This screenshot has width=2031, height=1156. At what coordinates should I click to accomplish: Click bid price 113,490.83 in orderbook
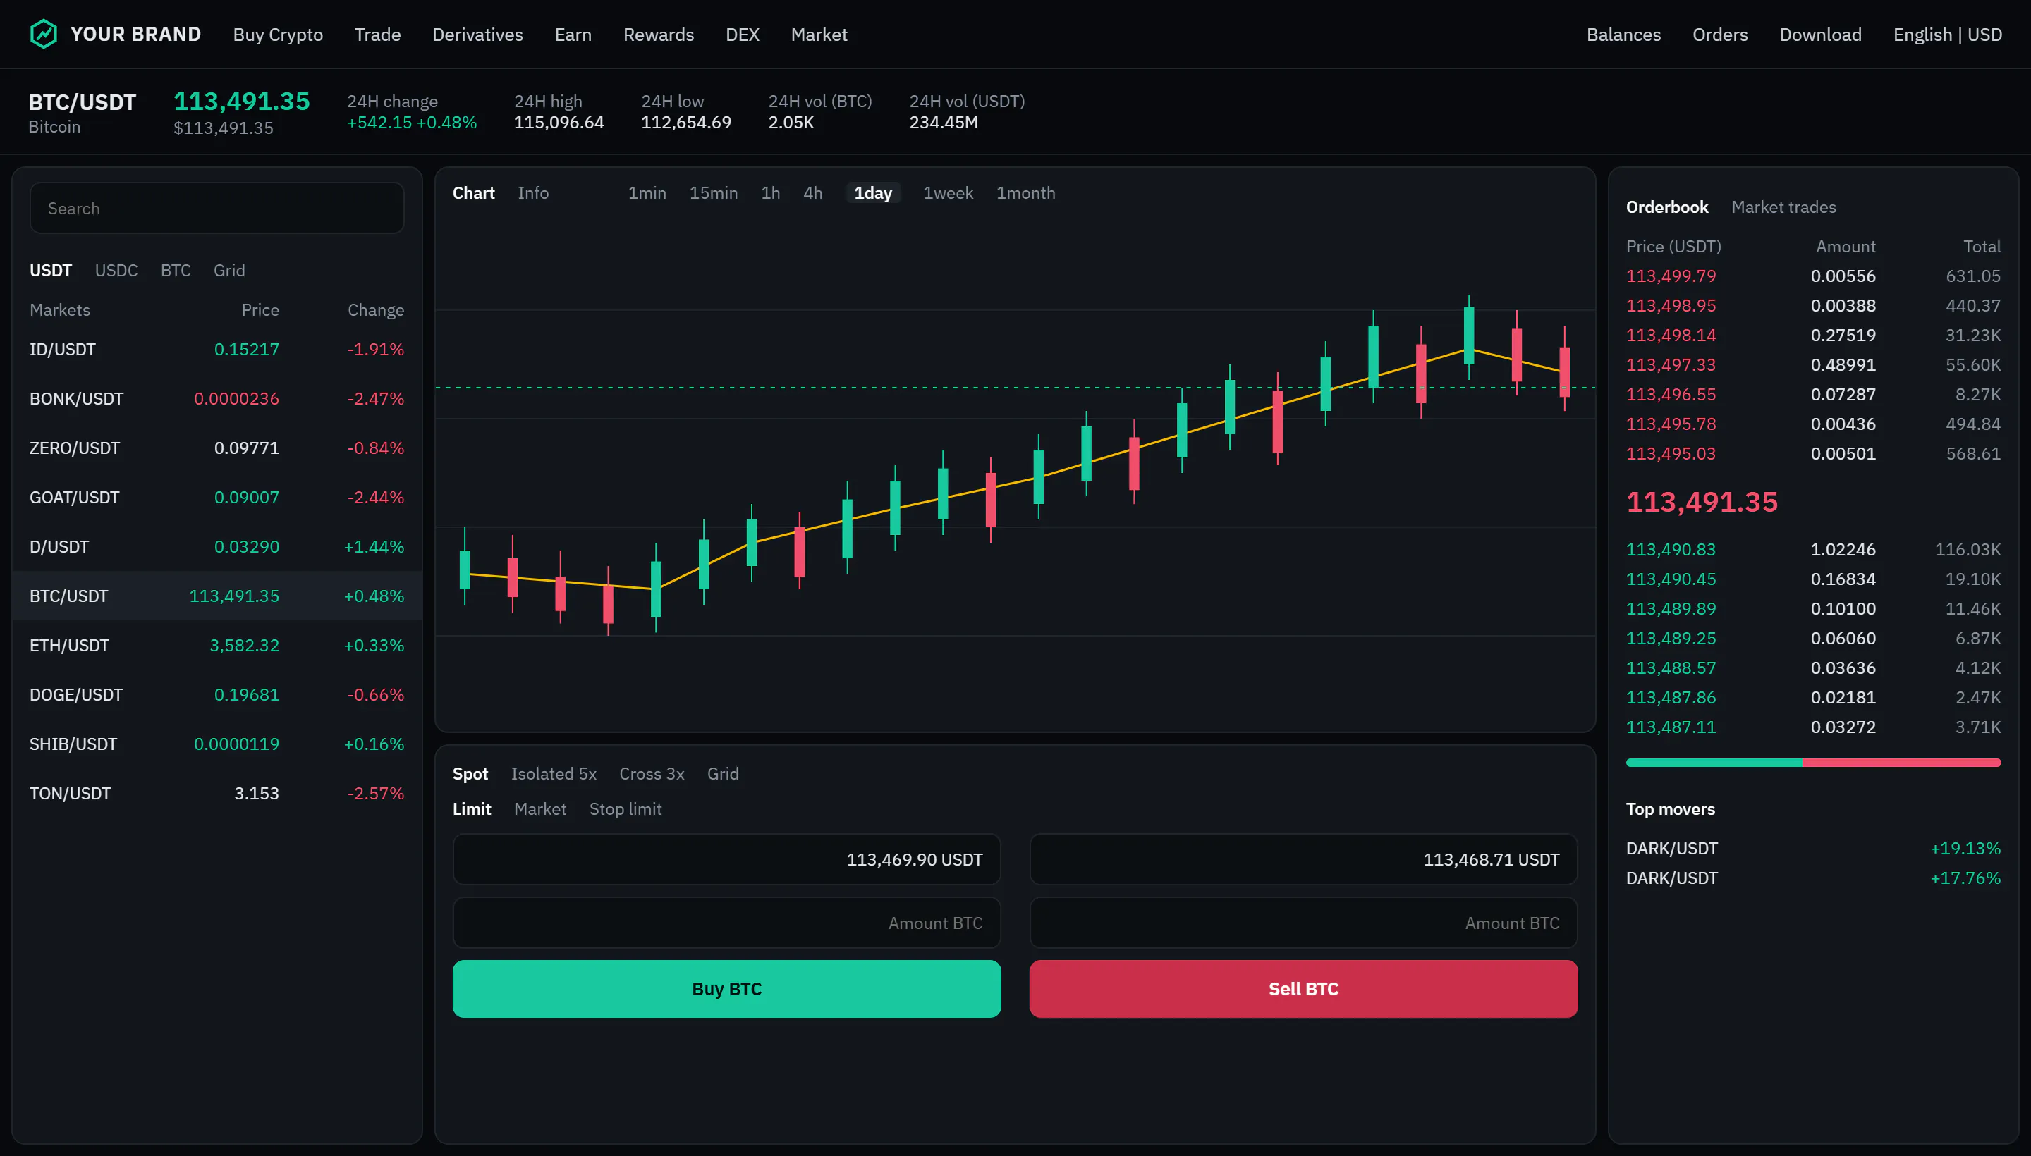(x=1671, y=549)
